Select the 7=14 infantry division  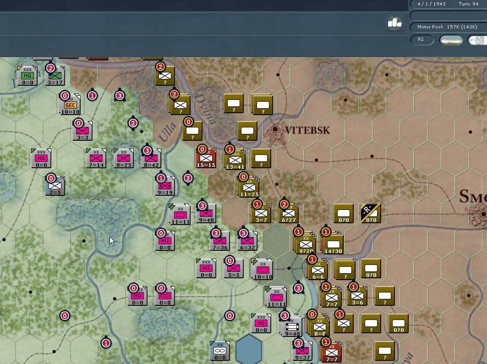pyautogui.click(x=96, y=159)
